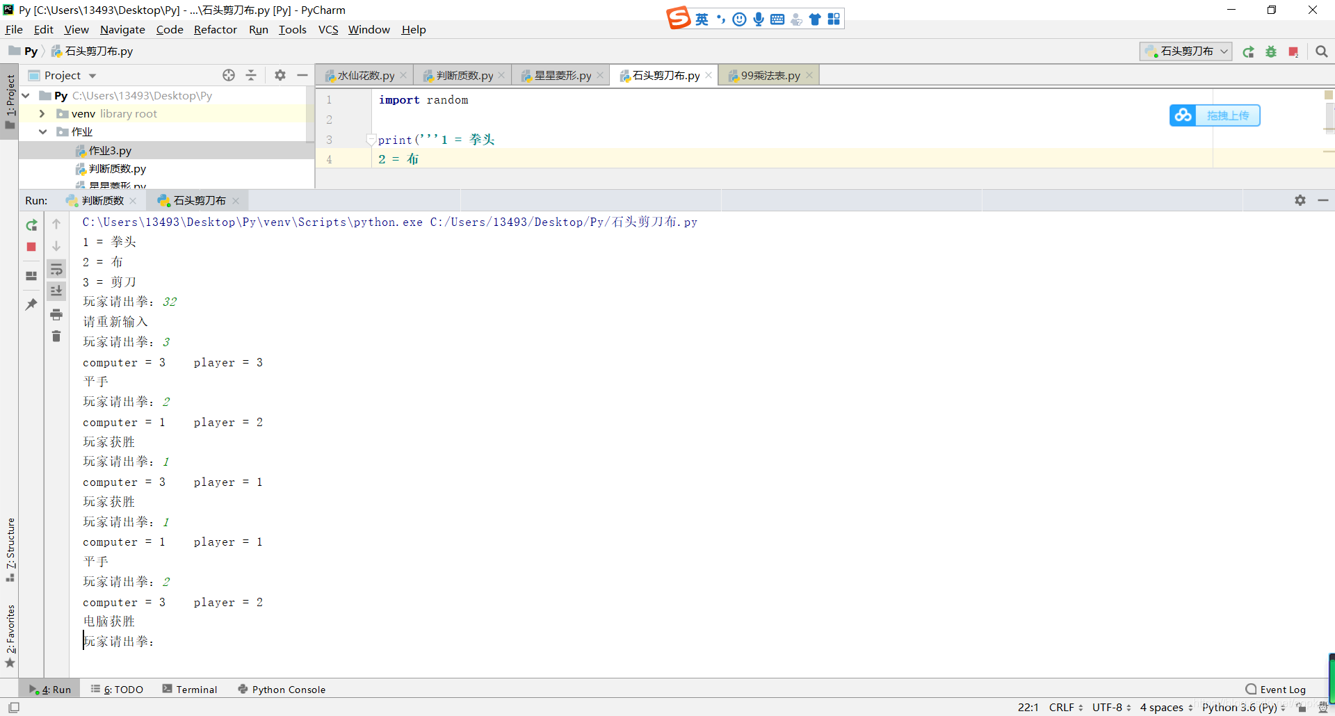This screenshot has width=1335, height=716.
Task: Toggle the 4: Run tool window button
Action: 49,689
